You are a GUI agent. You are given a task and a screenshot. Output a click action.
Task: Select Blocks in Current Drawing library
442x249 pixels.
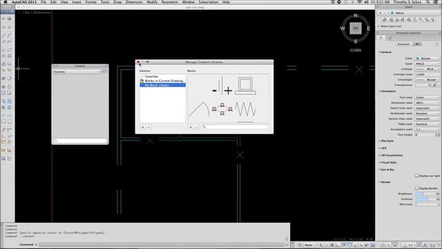click(163, 81)
